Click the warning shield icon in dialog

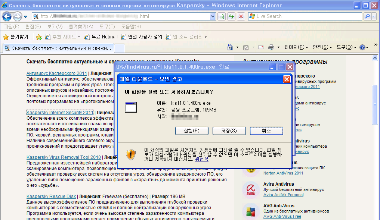point(131,154)
